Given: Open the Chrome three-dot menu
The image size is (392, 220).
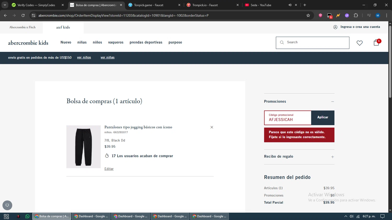Looking at the screenshot, I should [387, 15].
